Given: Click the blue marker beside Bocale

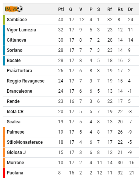Looking at the screenshot, I should (4, 61).
